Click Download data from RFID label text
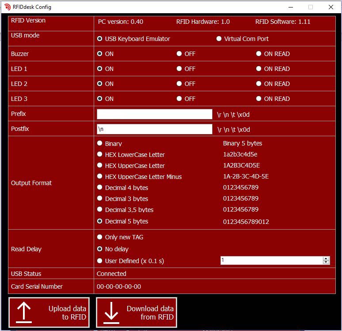Viewport: 342px width, 331px height. 150,313
